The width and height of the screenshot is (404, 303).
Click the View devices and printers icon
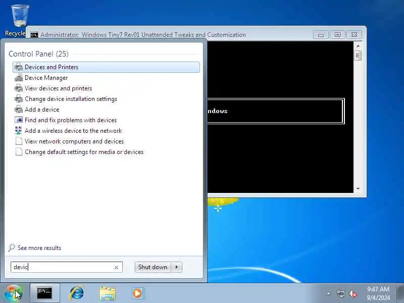pyautogui.click(x=19, y=88)
